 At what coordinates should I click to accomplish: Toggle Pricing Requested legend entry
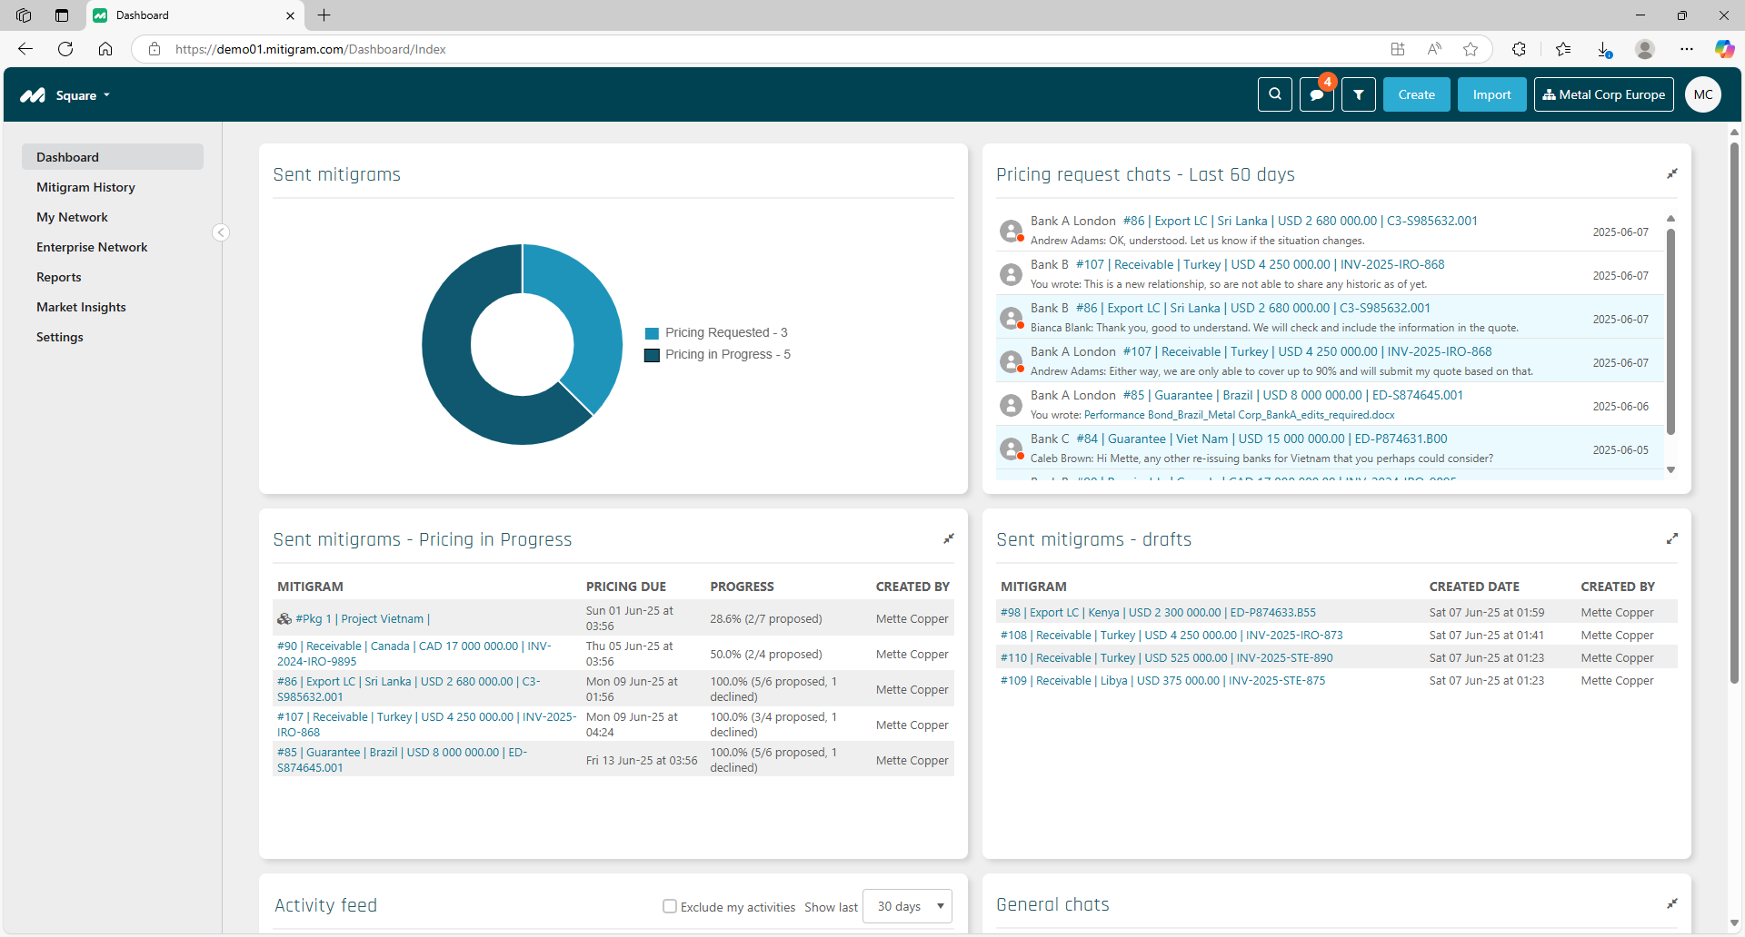pyautogui.click(x=716, y=332)
